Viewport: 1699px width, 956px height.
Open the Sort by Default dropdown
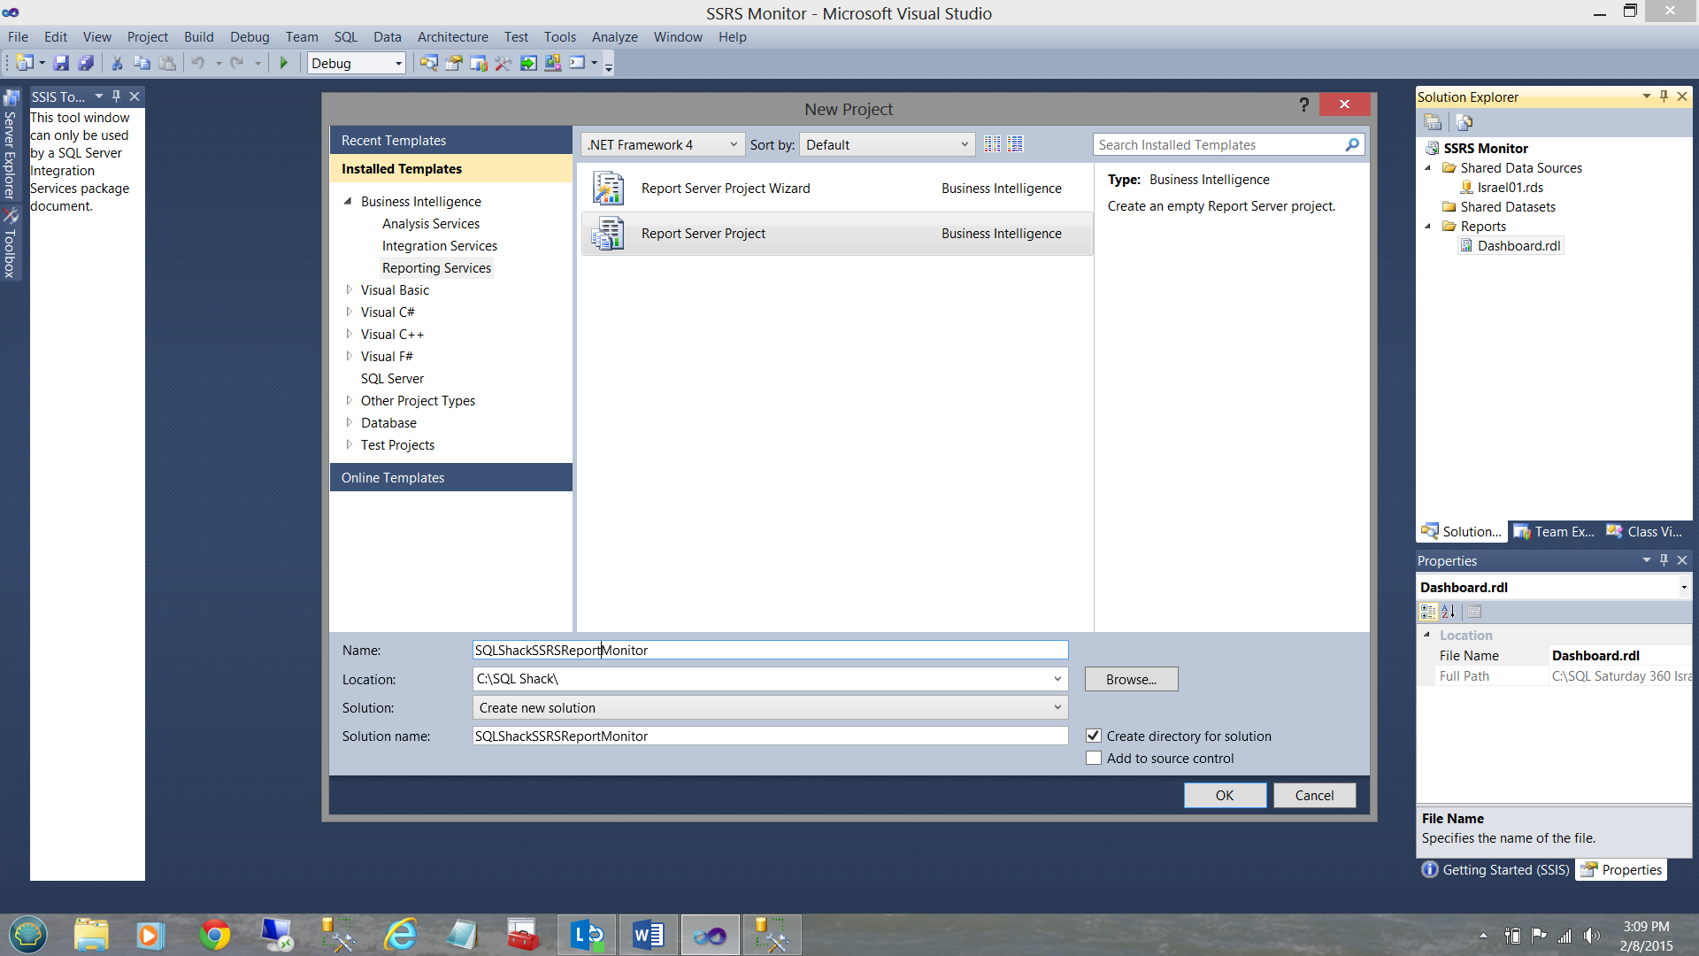click(887, 144)
